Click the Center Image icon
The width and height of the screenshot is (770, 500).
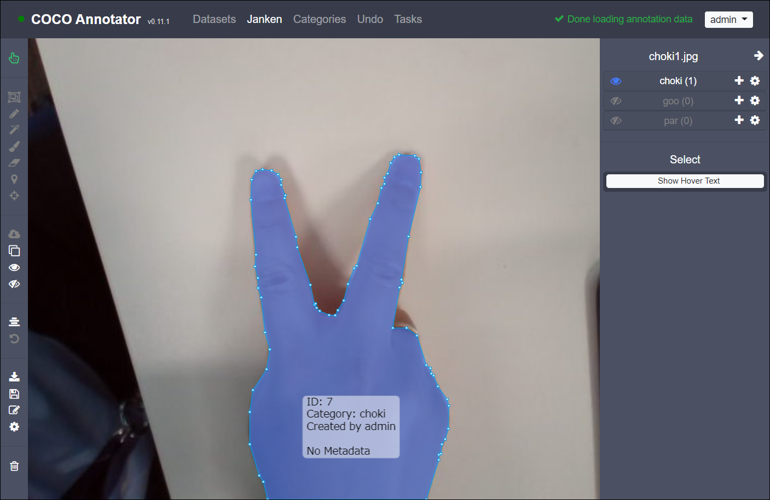click(x=14, y=322)
